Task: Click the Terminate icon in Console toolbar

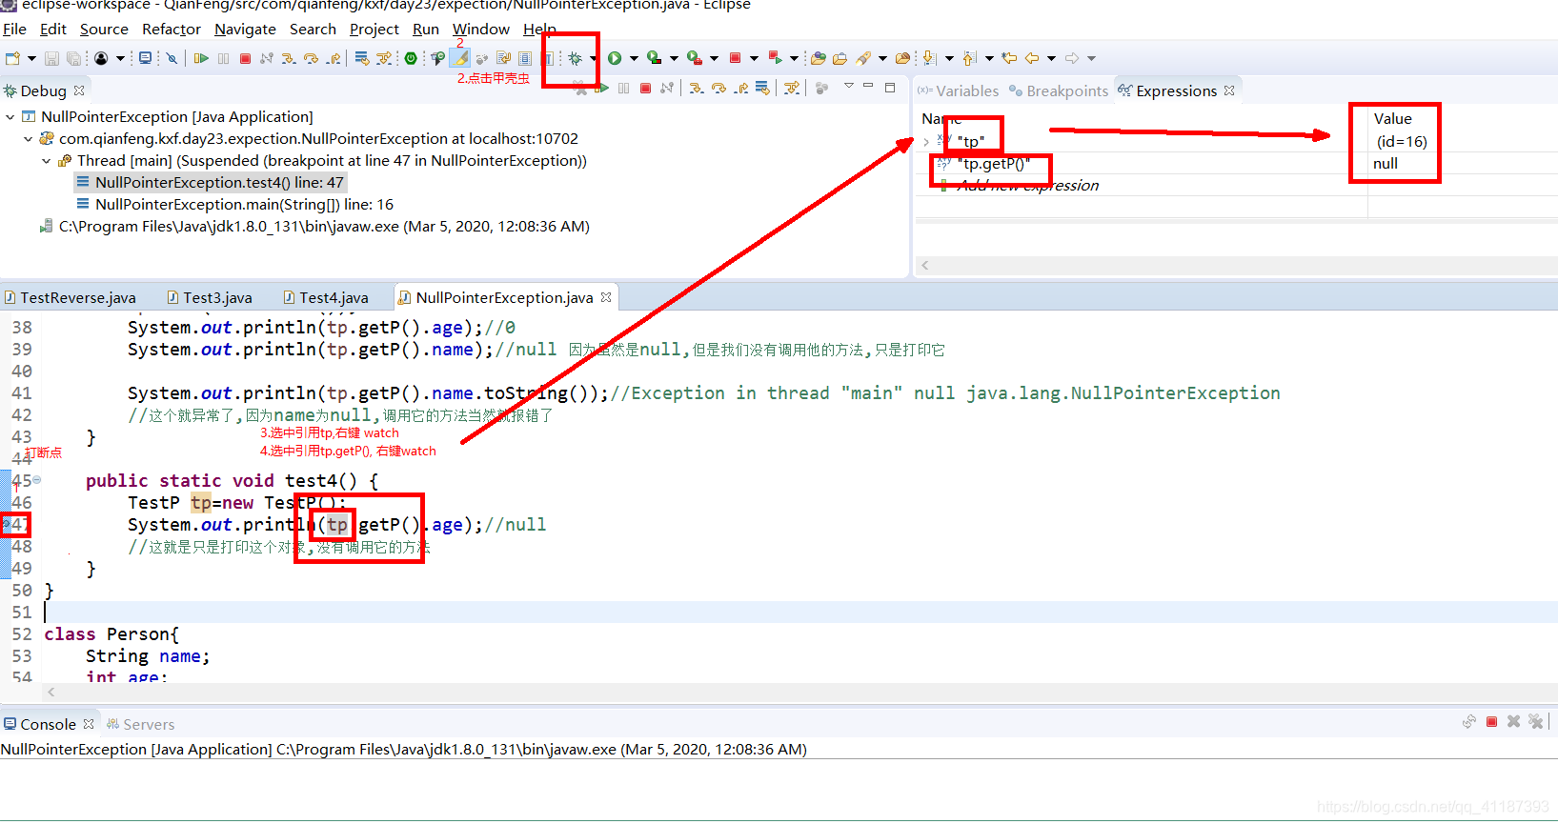Action: point(1491,722)
